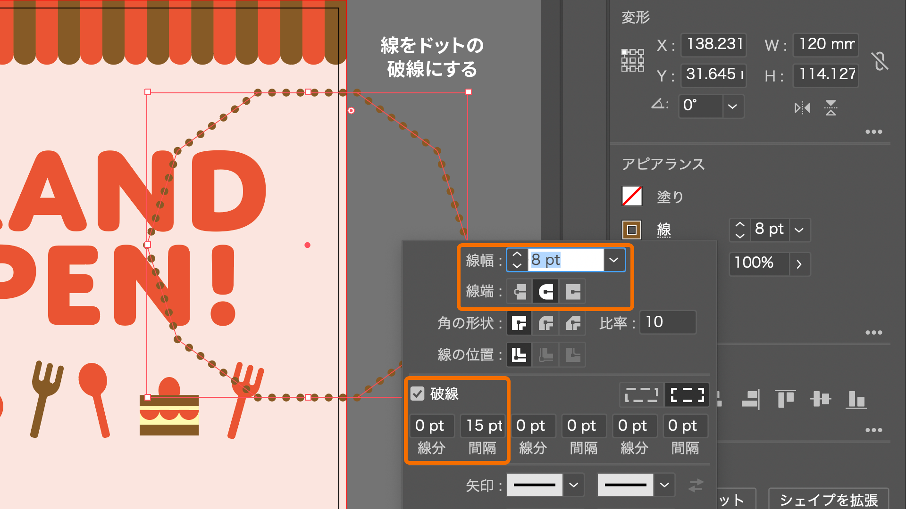Screen dimensions: 906x509
Task: Click the flip horizontal icon
Action: (x=802, y=108)
